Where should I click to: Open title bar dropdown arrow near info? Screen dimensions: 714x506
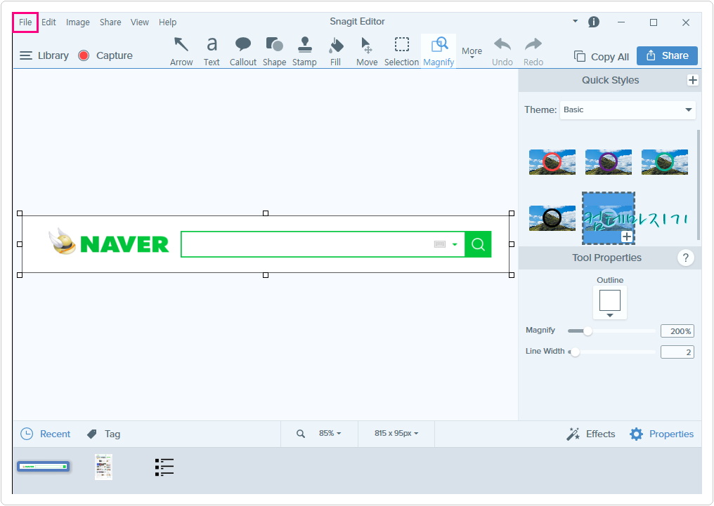tap(575, 21)
